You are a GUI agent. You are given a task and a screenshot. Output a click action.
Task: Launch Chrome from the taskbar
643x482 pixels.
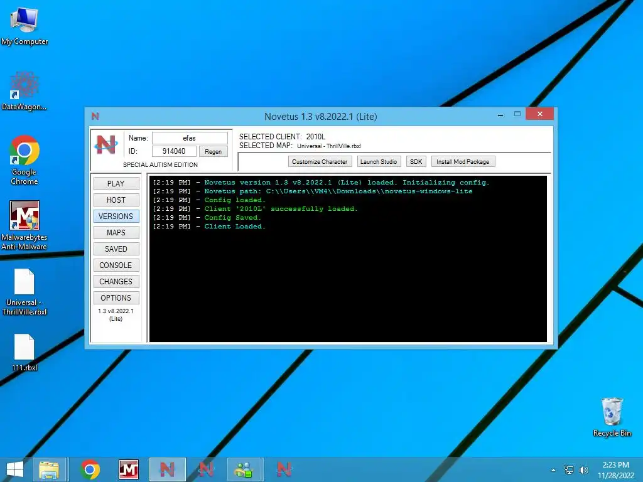click(x=90, y=469)
